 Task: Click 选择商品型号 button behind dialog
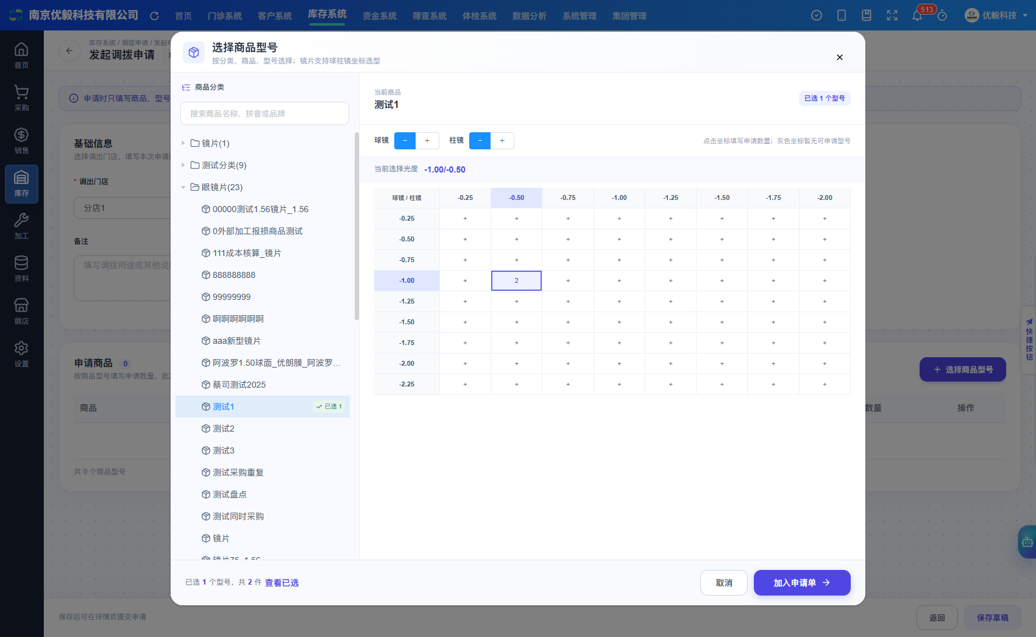(x=962, y=369)
